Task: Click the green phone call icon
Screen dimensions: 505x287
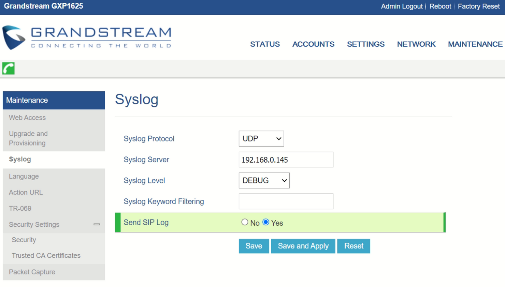Action: 9,69
